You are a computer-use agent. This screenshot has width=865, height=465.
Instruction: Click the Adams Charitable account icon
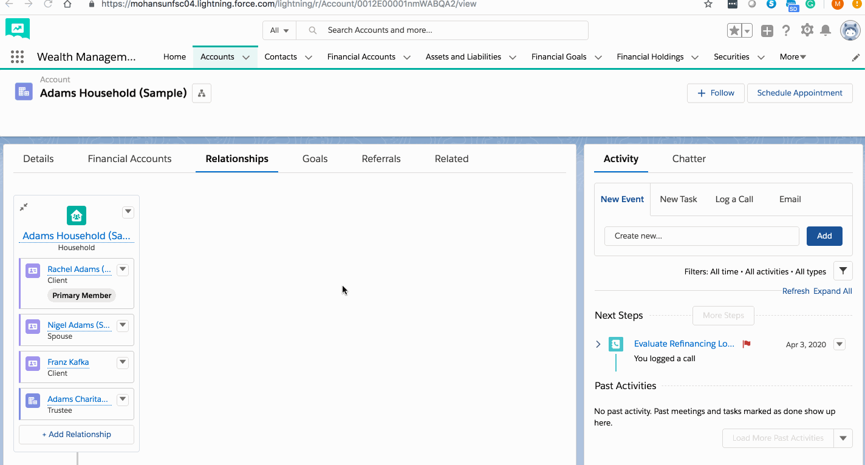tap(33, 401)
